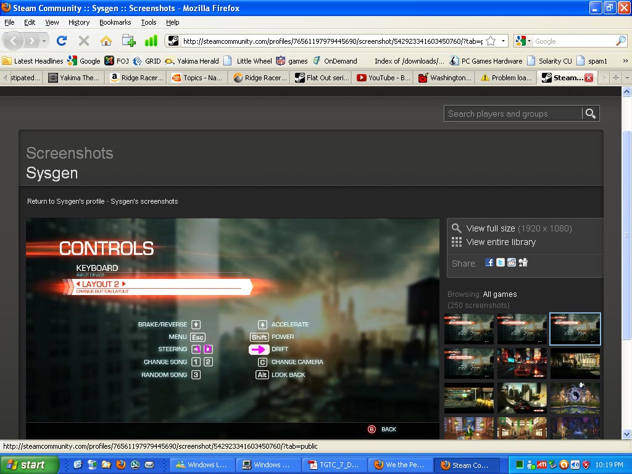Image resolution: width=632 pixels, height=474 pixels.
Task: Click the green signal bars toolbar icon
Action: point(151,41)
